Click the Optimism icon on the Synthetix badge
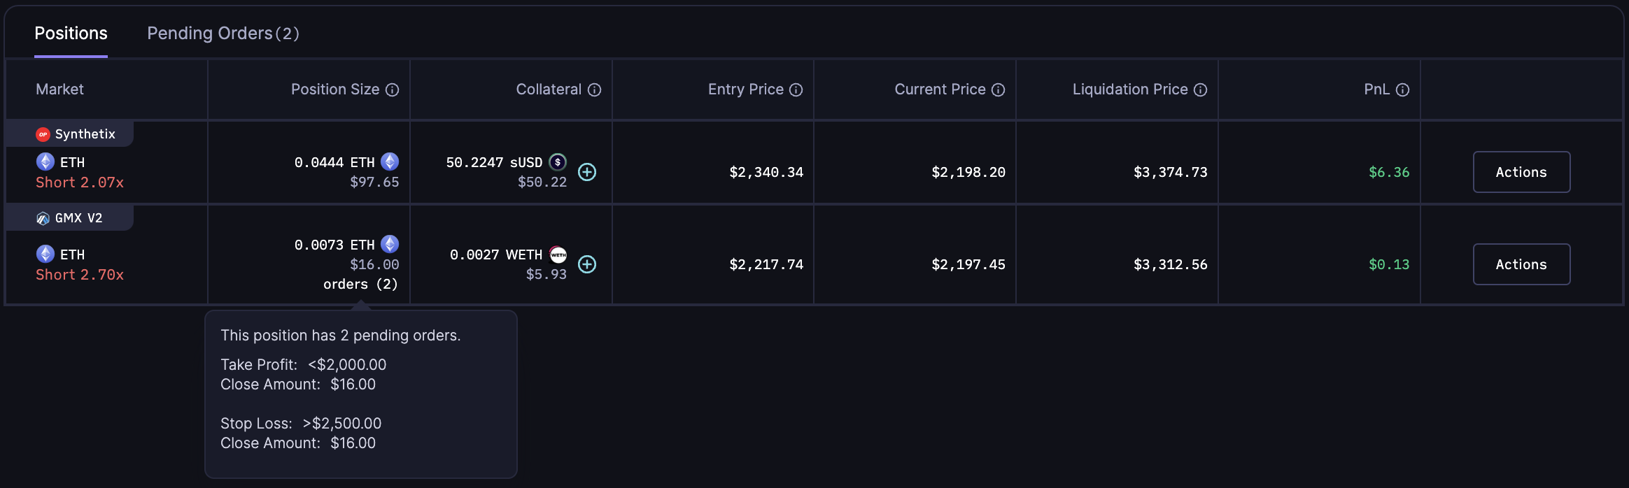Viewport: 1629px width, 488px height. [x=43, y=134]
